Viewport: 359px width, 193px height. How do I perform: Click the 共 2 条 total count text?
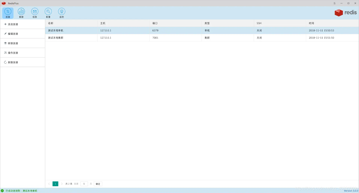(x=69, y=184)
